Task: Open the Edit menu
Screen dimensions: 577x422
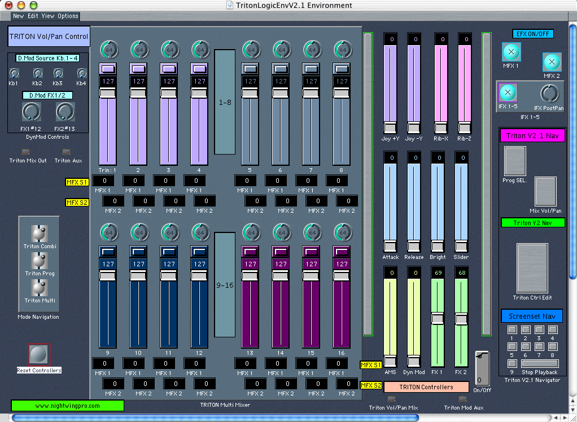Action: pyautogui.click(x=33, y=16)
